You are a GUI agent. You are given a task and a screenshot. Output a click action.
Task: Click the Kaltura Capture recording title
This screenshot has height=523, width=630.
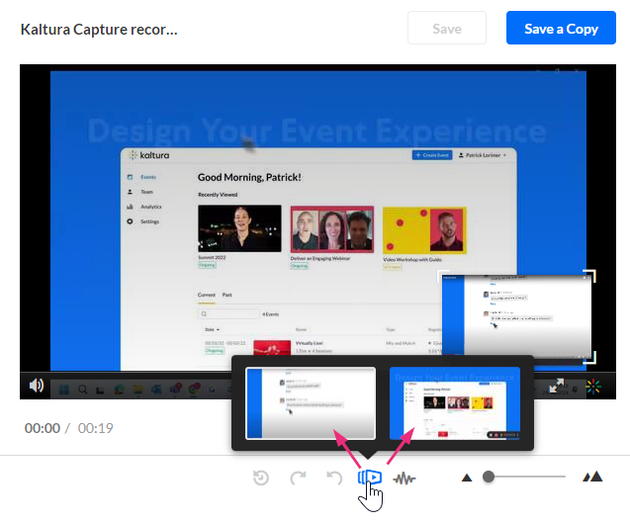click(99, 29)
